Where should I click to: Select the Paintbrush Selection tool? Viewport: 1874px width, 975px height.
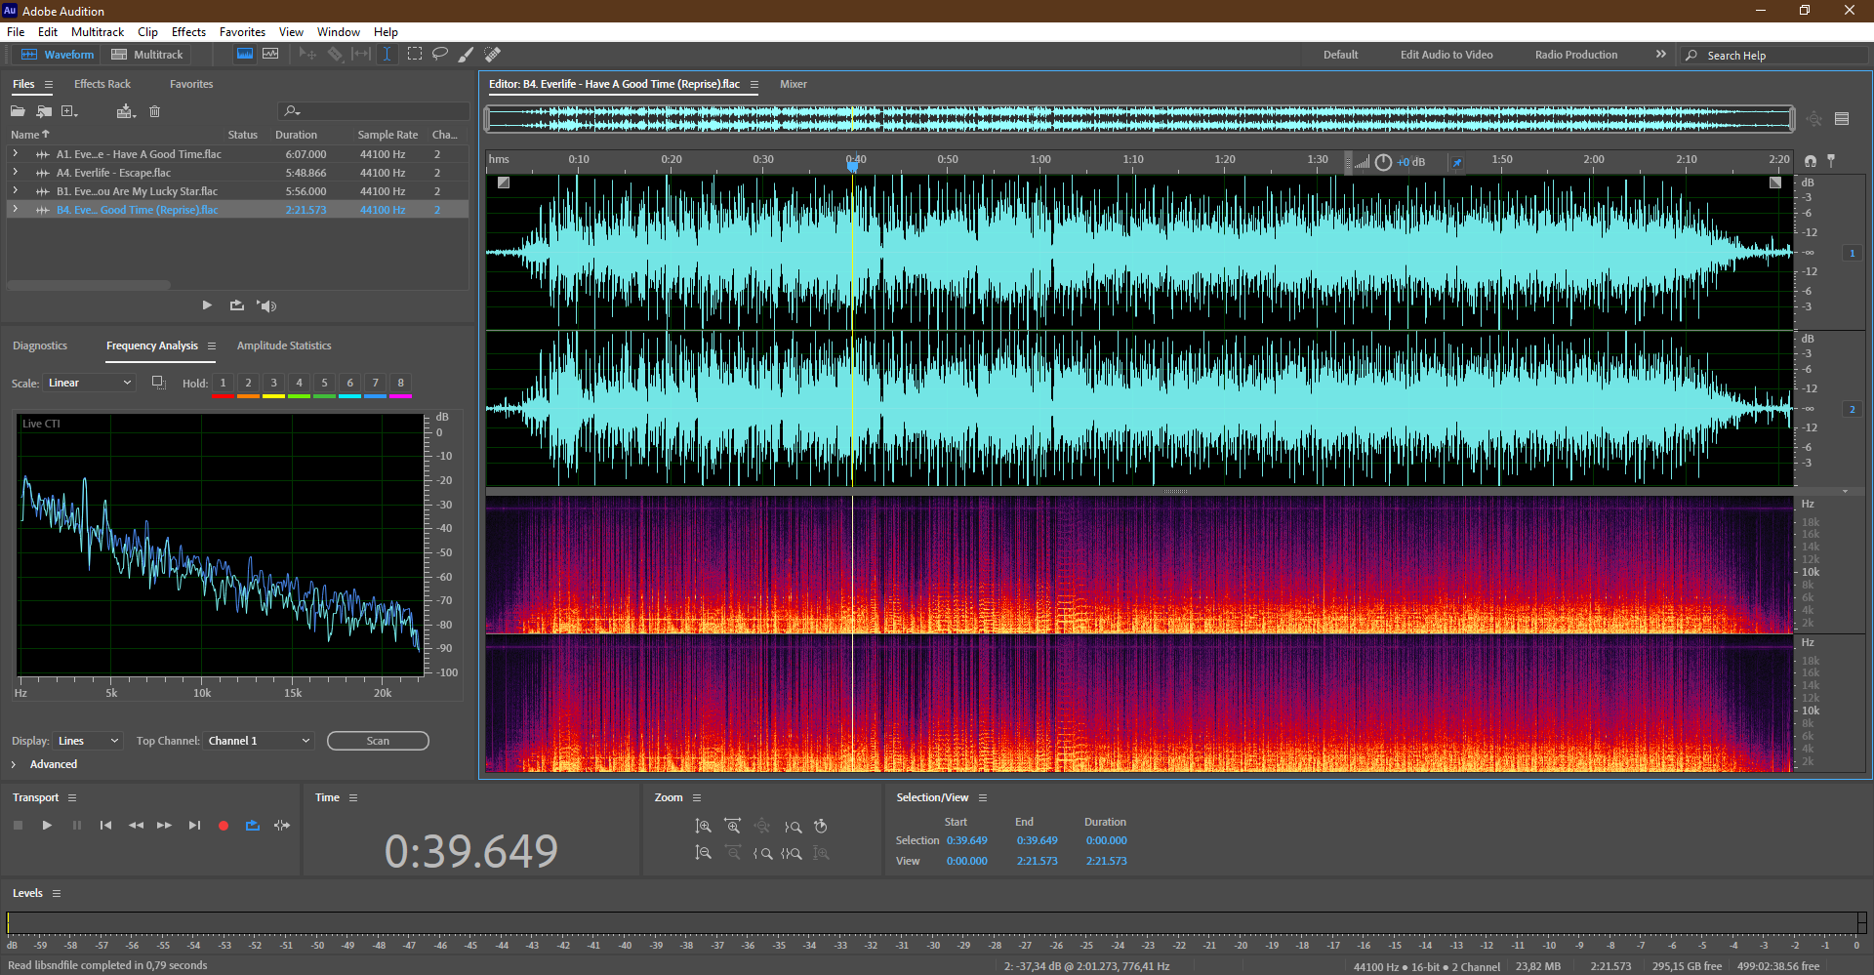pos(466,54)
